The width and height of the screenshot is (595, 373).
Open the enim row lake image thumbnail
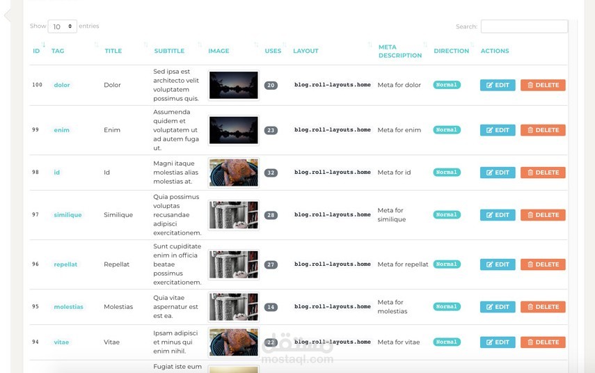[x=233, y=129]
